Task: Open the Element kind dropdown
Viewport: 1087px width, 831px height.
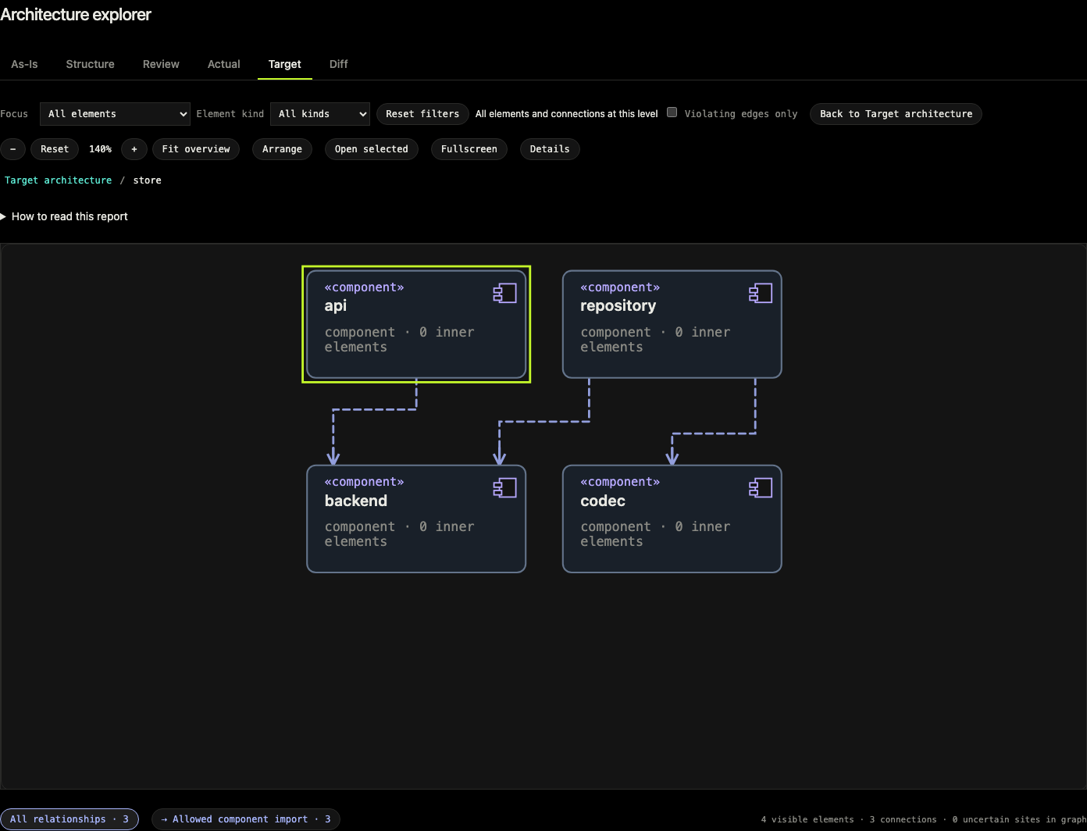Action: coord(320,114)
